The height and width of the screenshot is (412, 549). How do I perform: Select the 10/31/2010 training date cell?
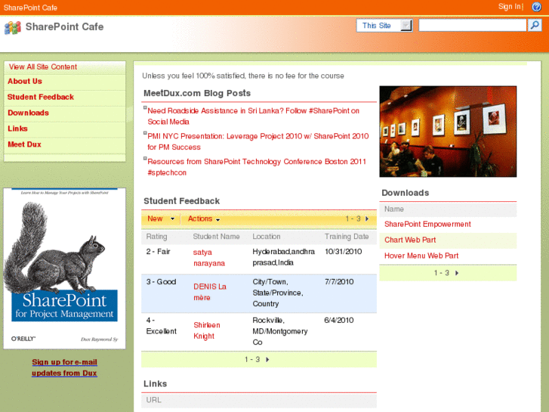(343, 252)
